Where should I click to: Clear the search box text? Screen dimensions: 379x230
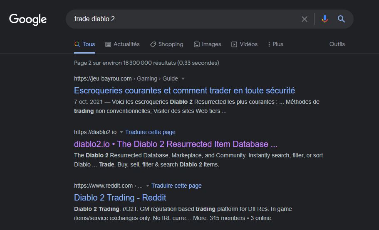coord(305,19)
